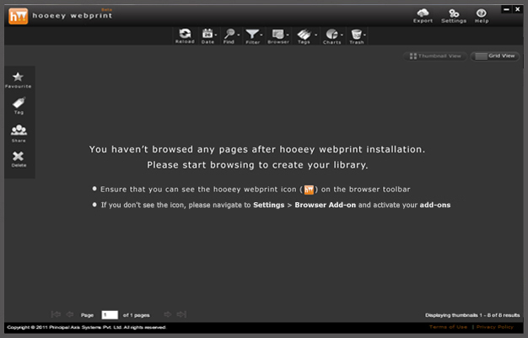Screen dimensions: 528x338
Task: Expand the Find dropdown arrow
Action: (x=239, y=35)
